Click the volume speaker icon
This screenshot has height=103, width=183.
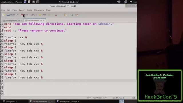[119, 2]
